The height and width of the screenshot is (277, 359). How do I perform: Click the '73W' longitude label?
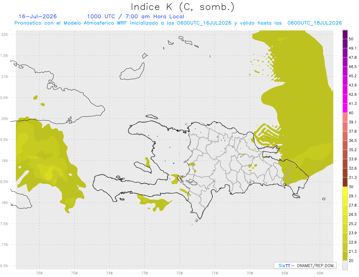click(144, 273)
